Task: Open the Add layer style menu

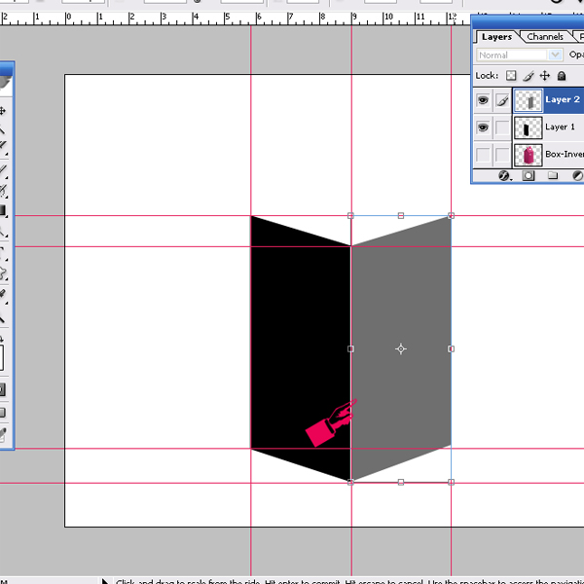Action: [x=504, y=175]
